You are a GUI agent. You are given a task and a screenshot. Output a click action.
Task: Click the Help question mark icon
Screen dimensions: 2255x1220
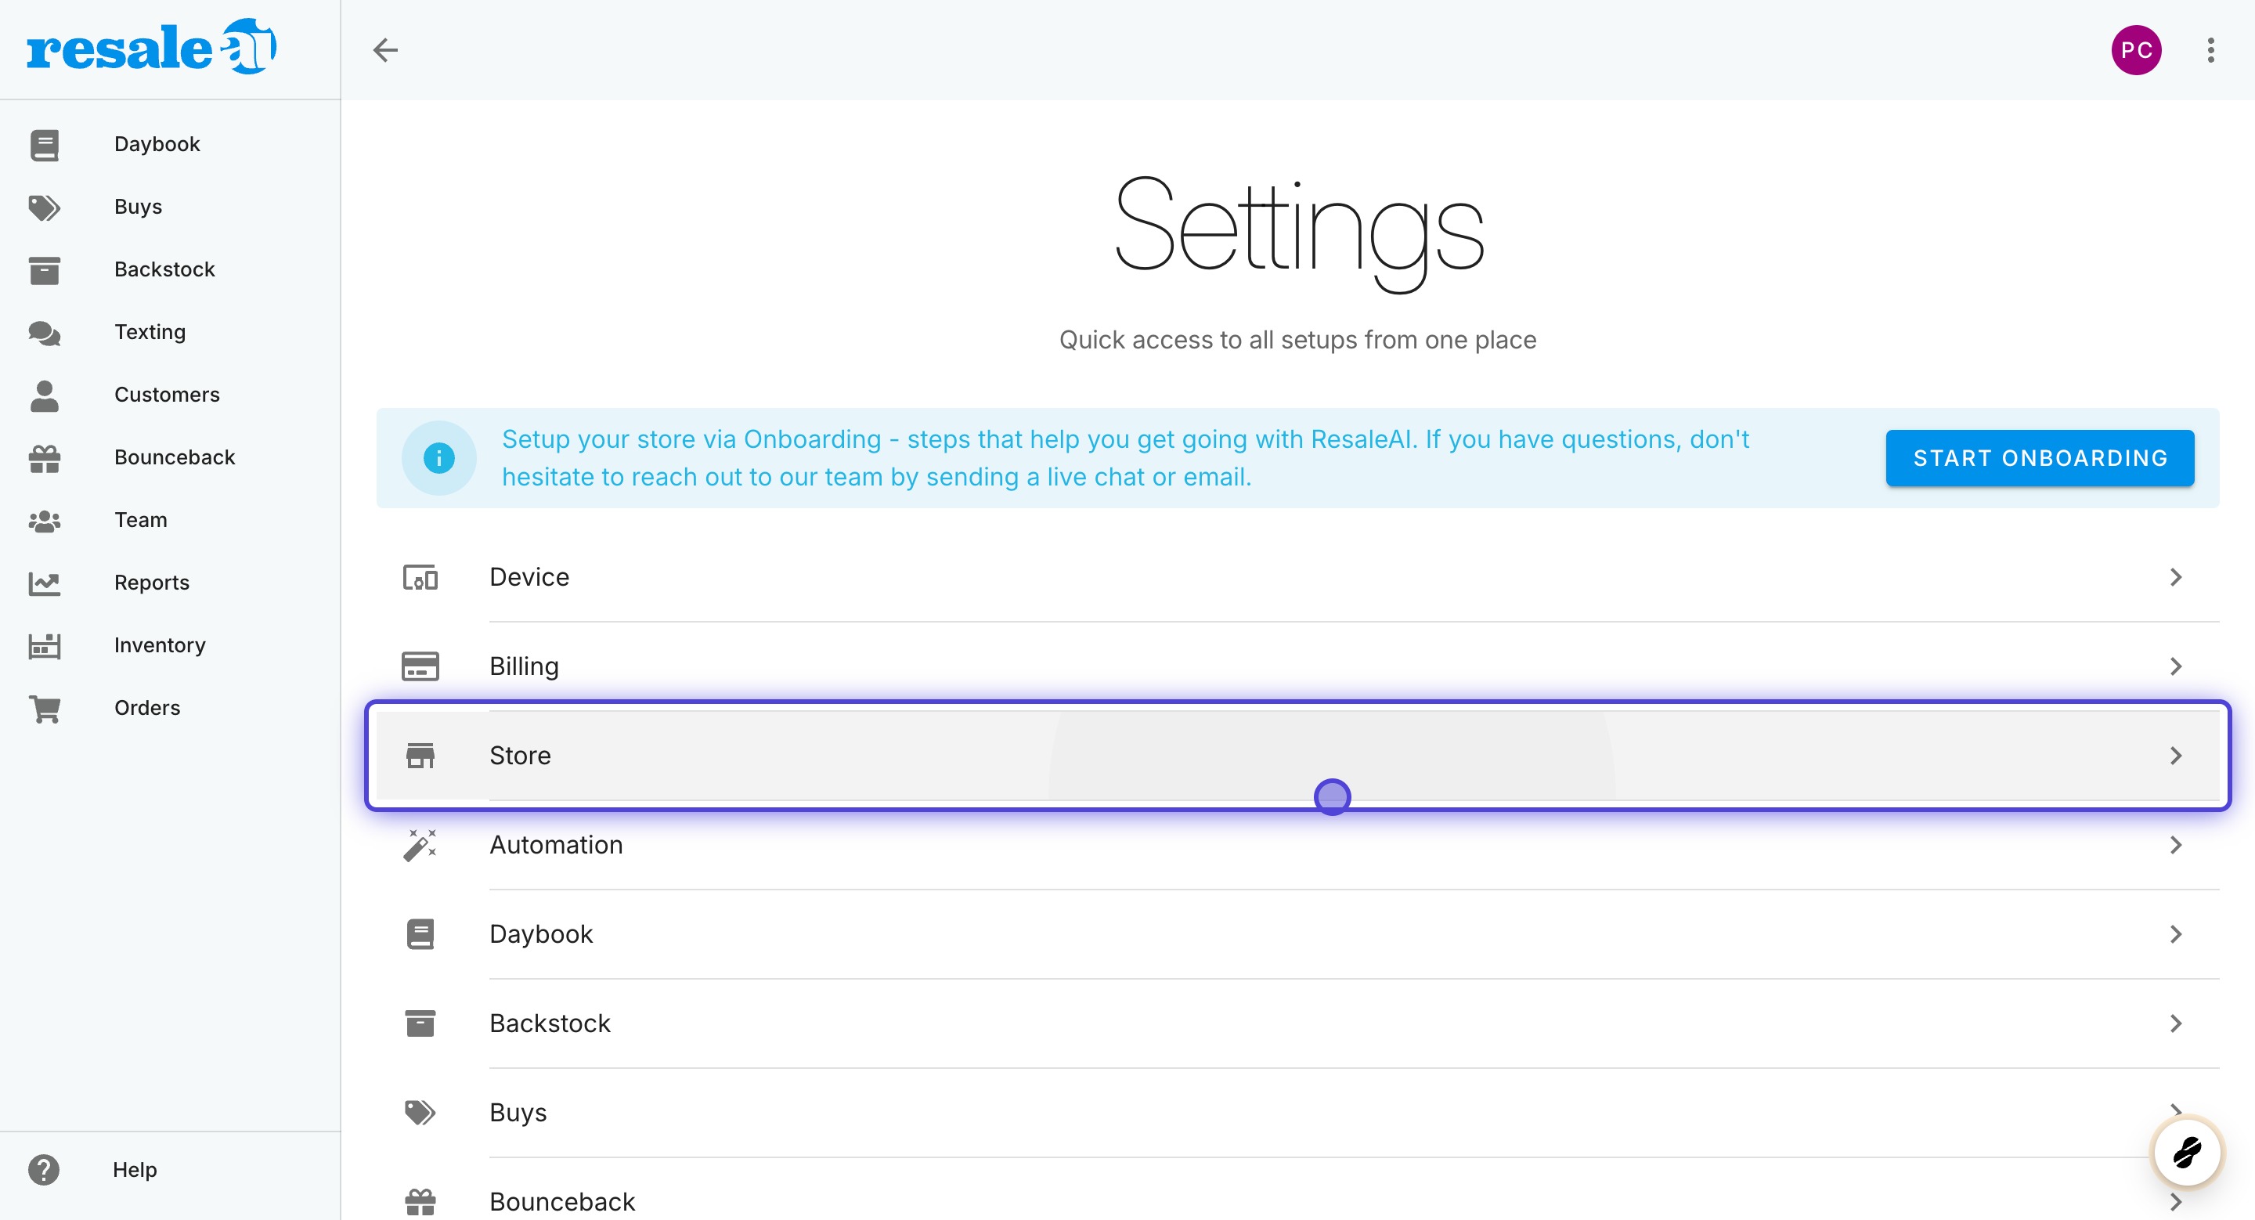pos(44,1169)
